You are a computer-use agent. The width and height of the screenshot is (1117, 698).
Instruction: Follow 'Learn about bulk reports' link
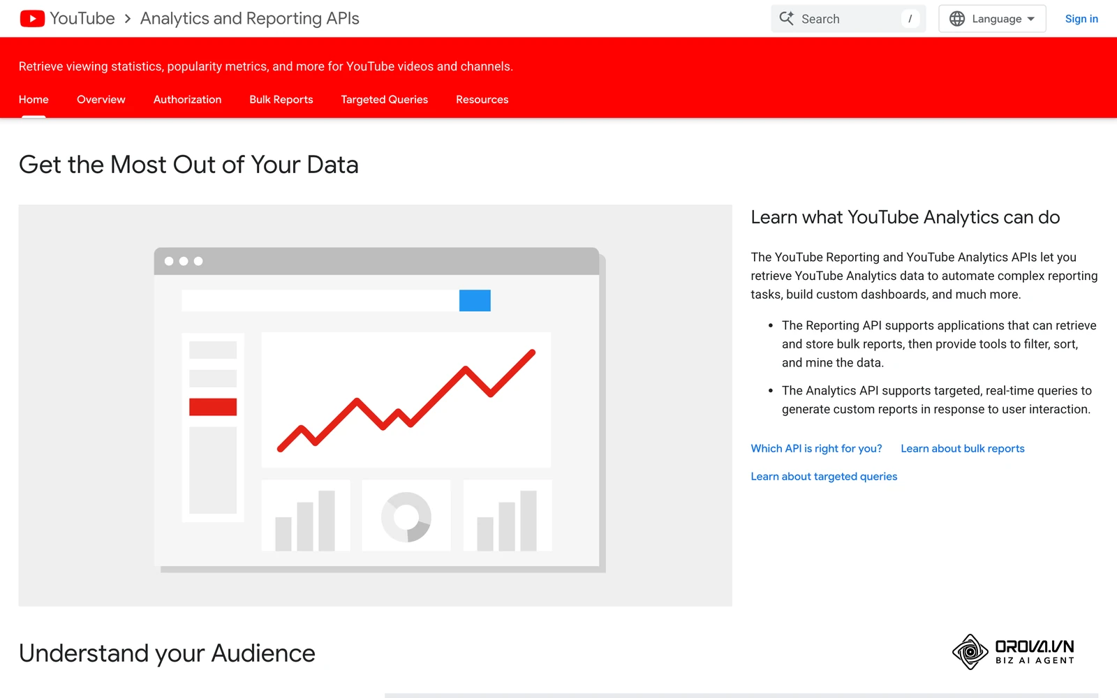(963, 449)
